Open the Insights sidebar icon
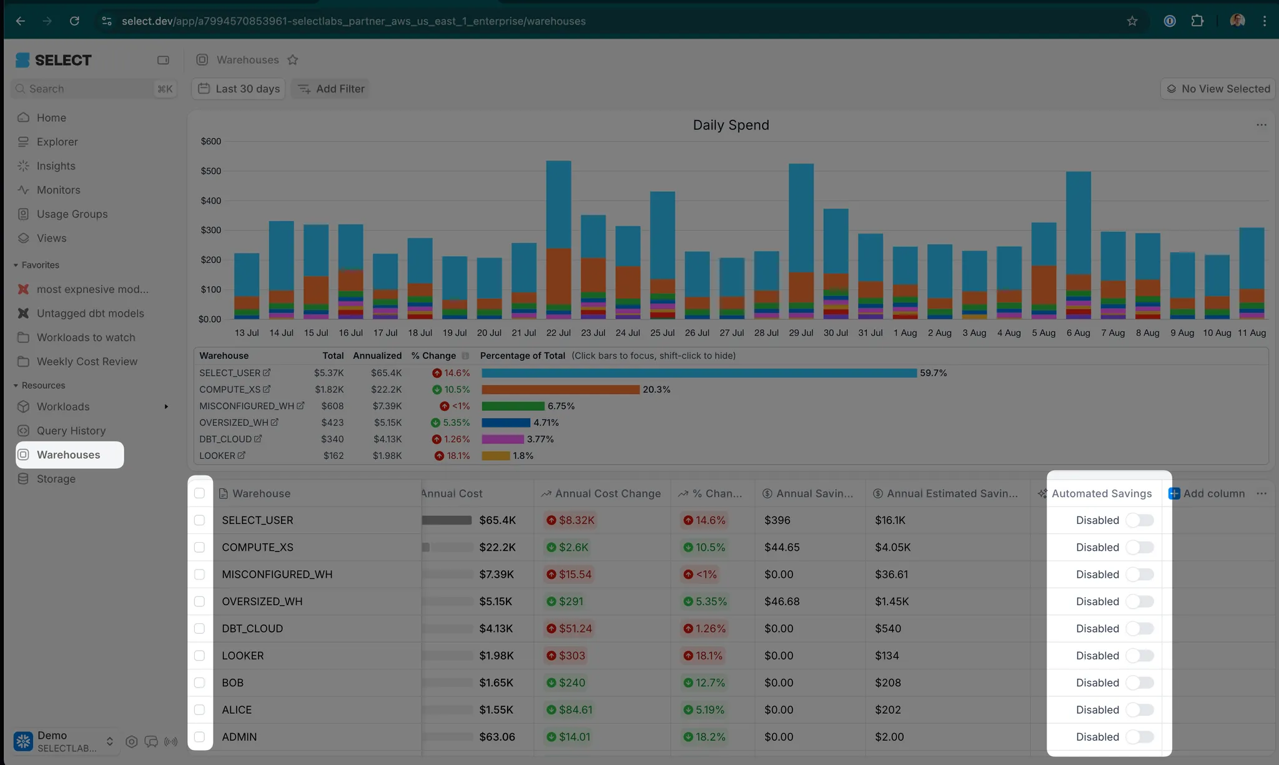Image resolution: width=1279 pixels, height=765 pixels. click(x=23, y=165)
